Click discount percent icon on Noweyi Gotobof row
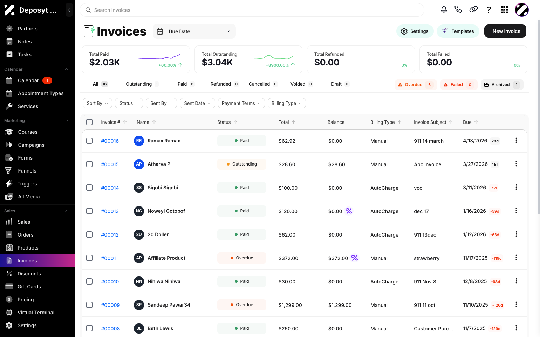 coord(349,211)
